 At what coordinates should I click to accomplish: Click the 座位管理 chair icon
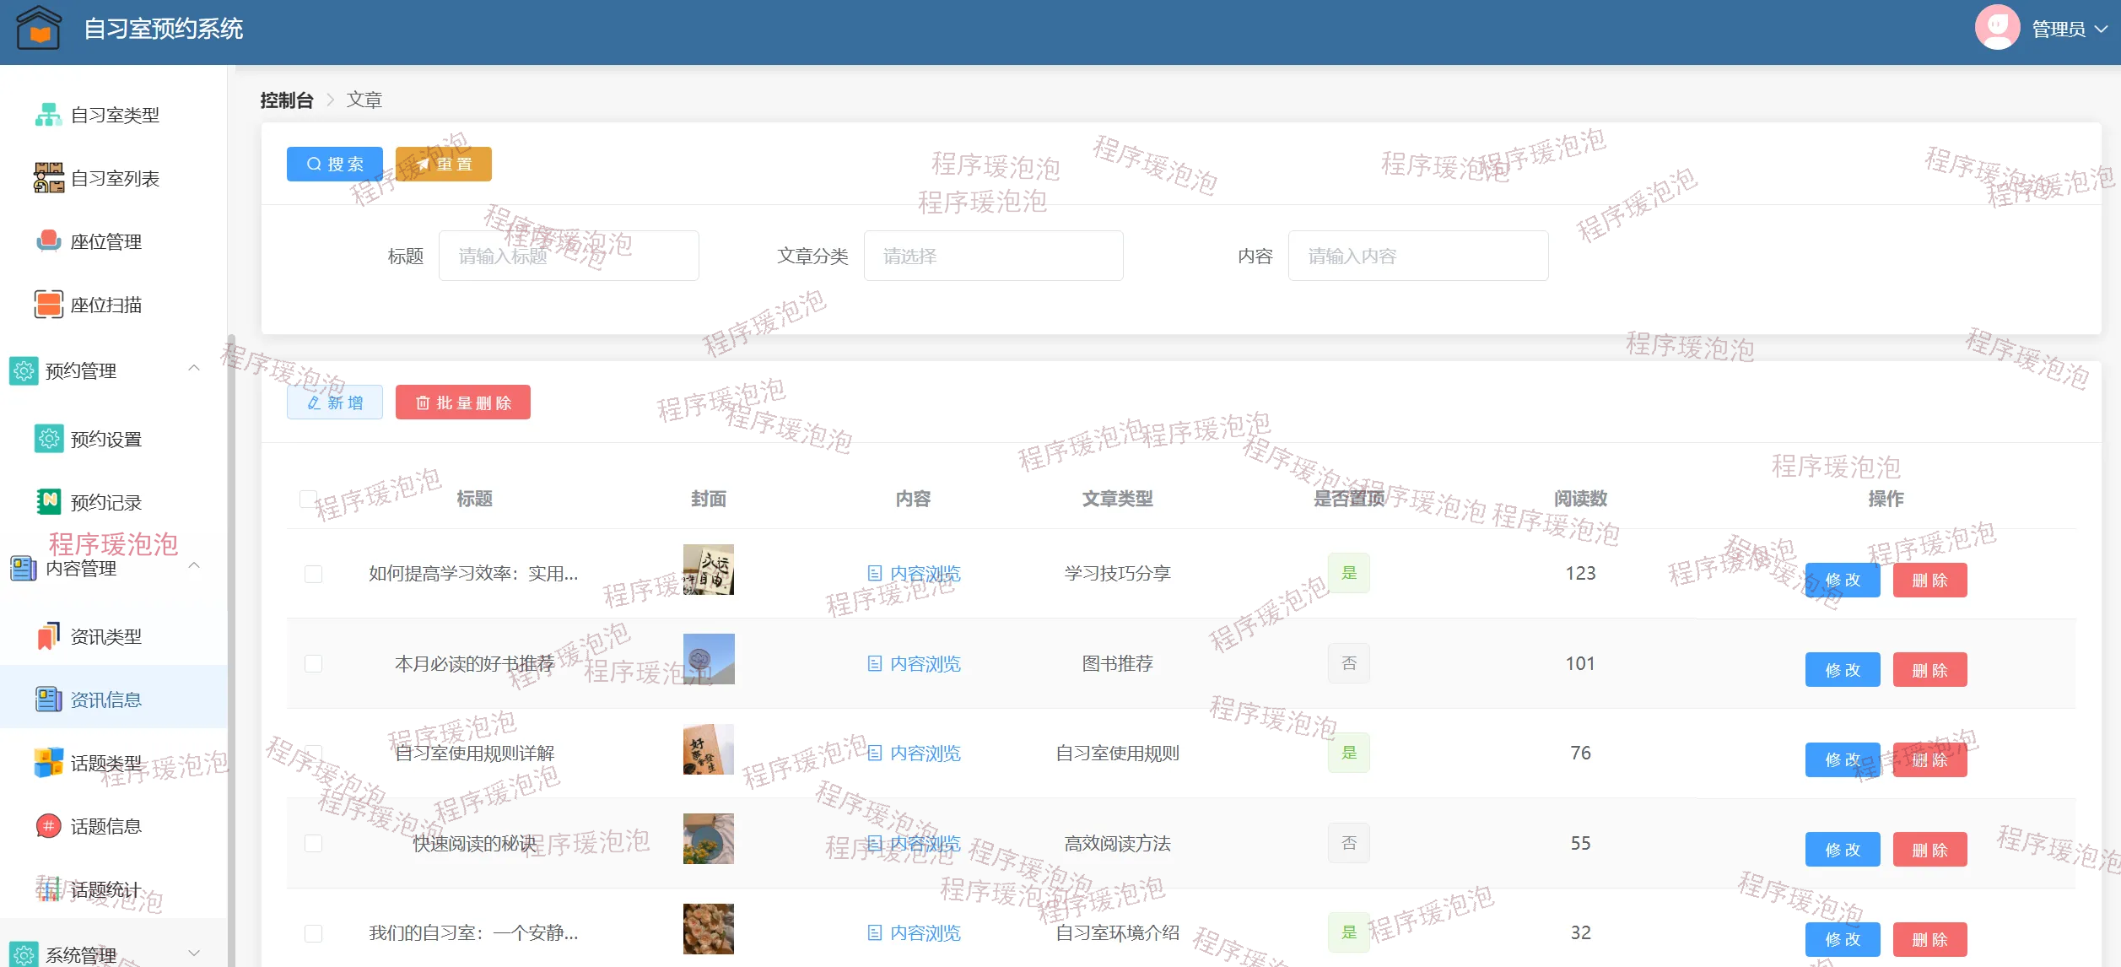48,241
